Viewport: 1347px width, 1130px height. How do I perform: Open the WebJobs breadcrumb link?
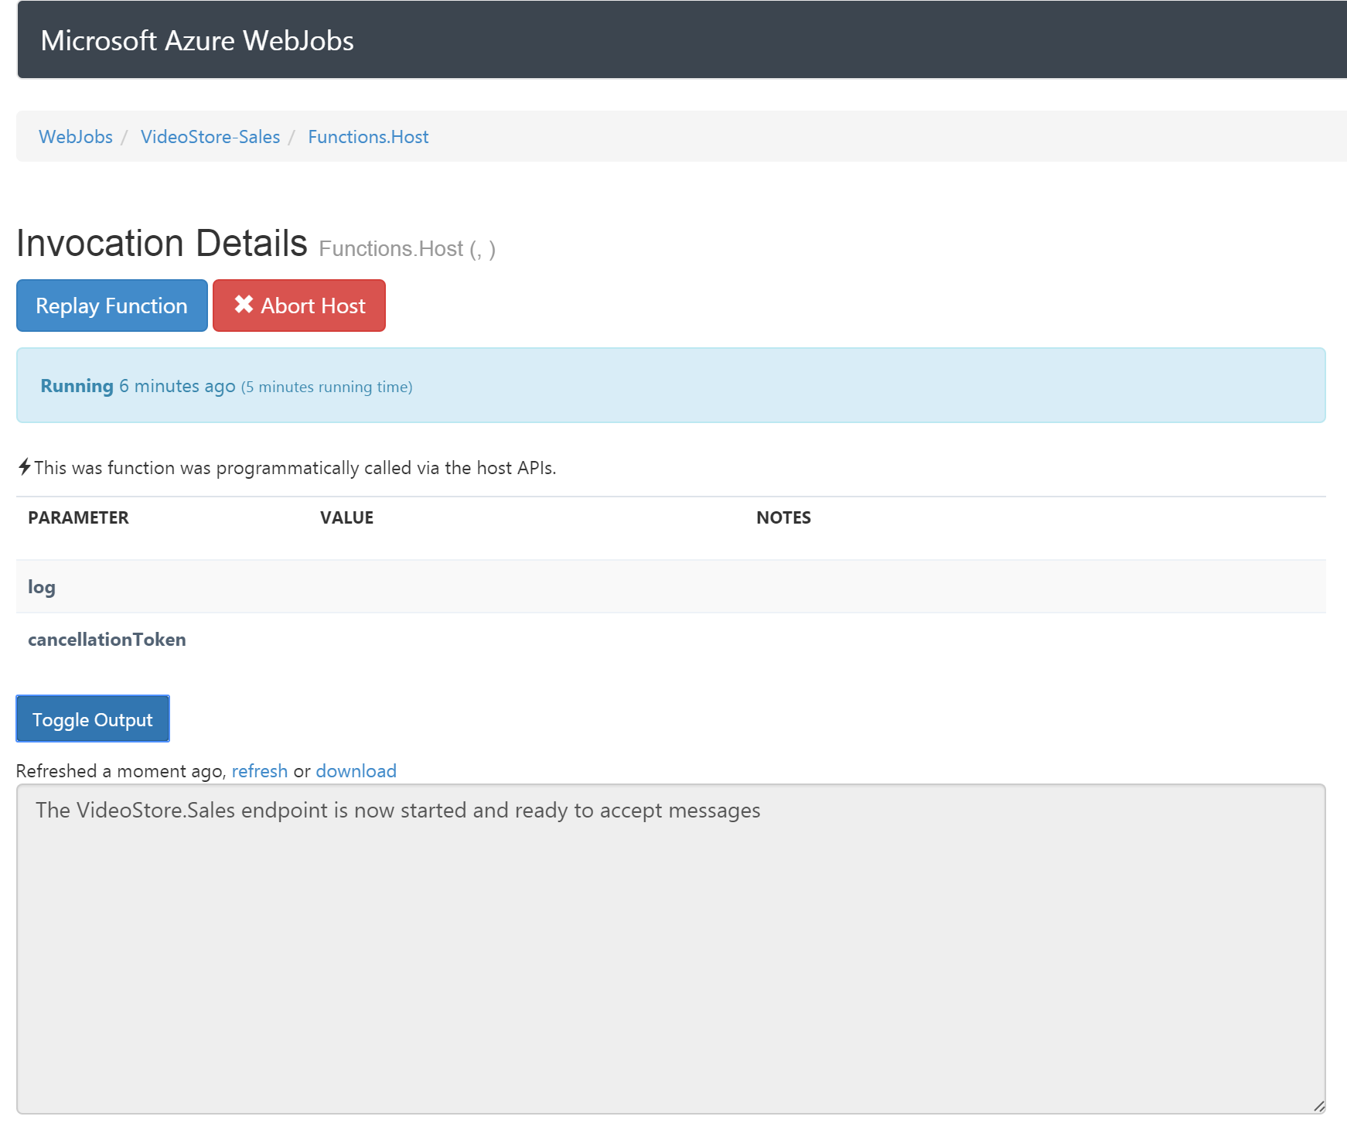76,137
